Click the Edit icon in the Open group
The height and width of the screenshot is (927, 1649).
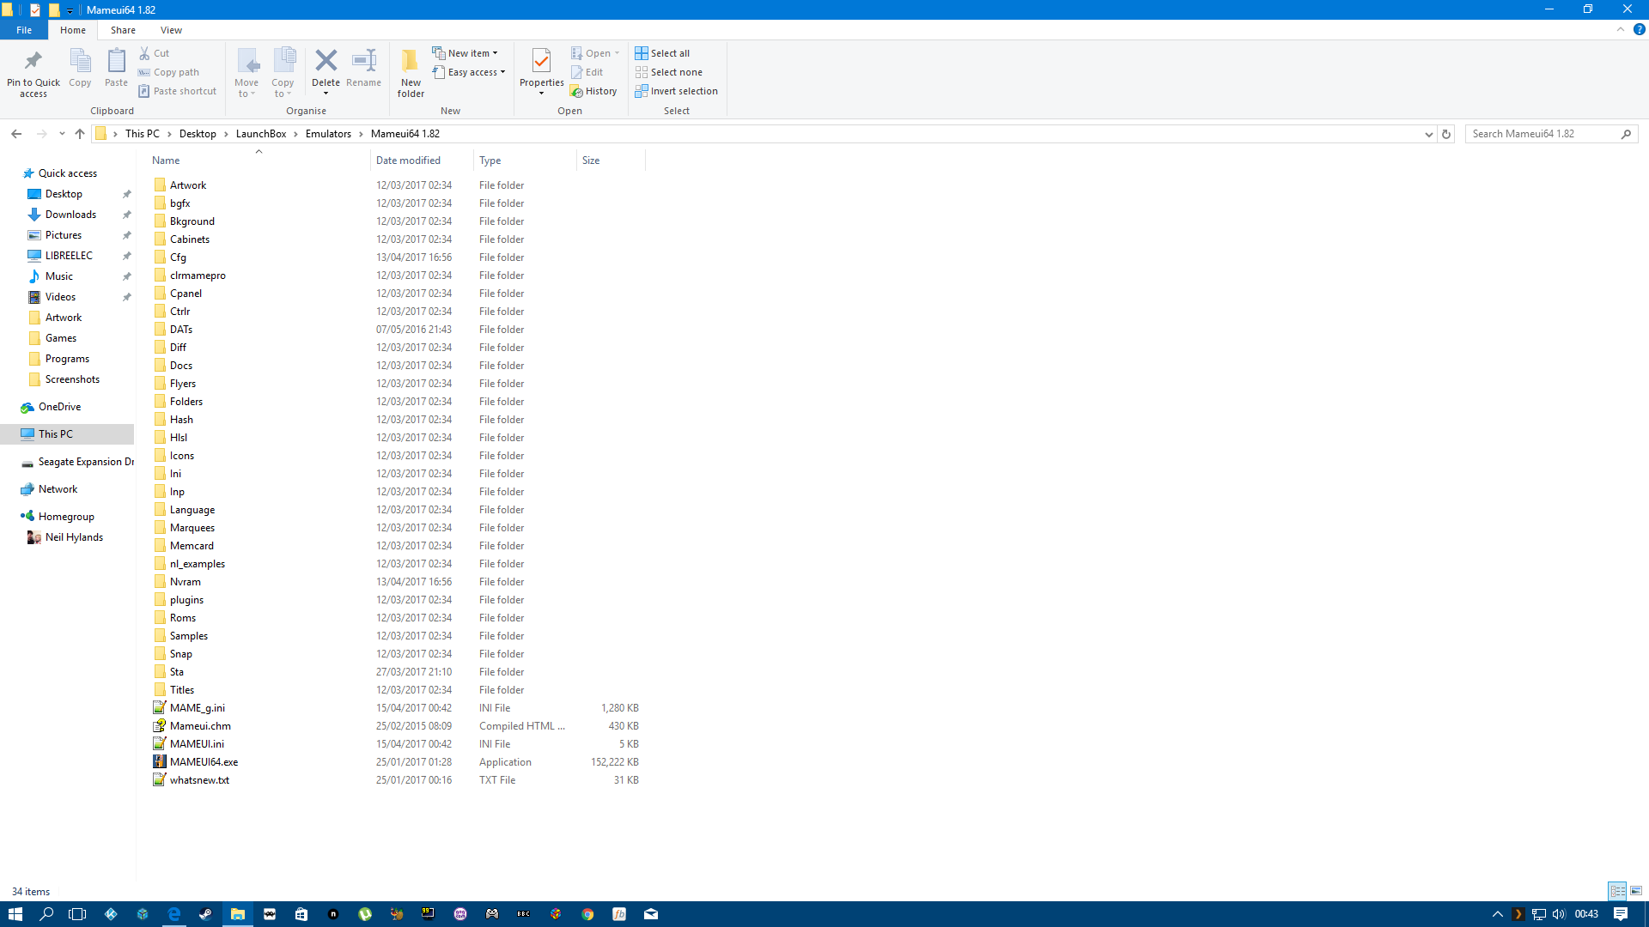(577, 72)
